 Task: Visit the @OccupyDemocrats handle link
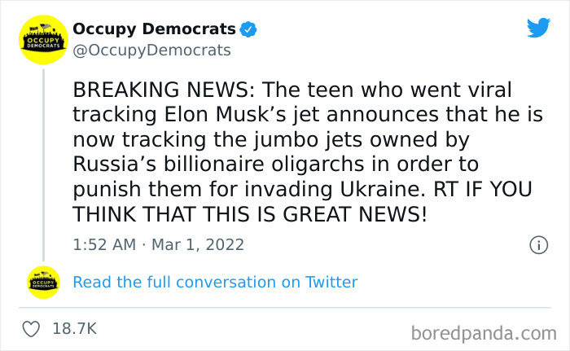[151, 50]
